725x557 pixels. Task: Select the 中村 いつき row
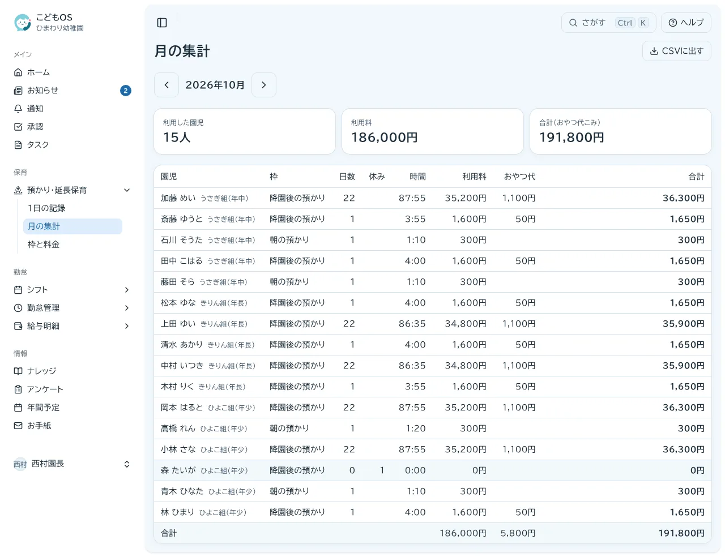pos(433,366)
